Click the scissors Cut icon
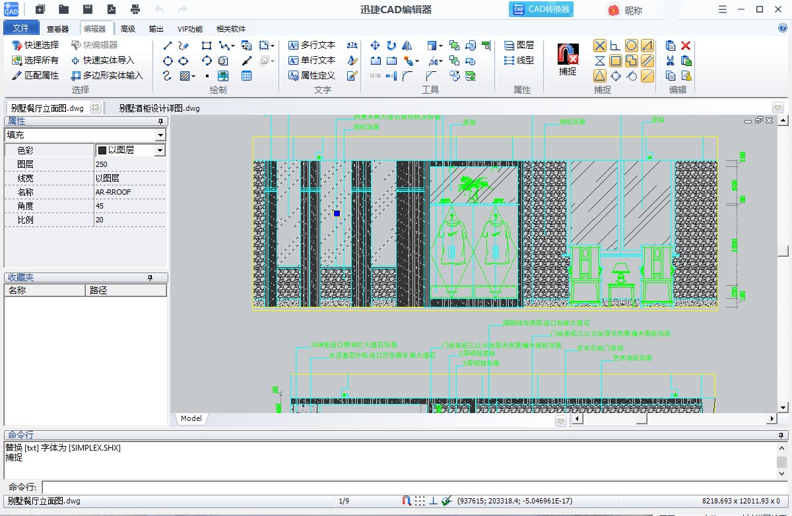Screen dimensions: 792x516 click(x=671, y=61)
